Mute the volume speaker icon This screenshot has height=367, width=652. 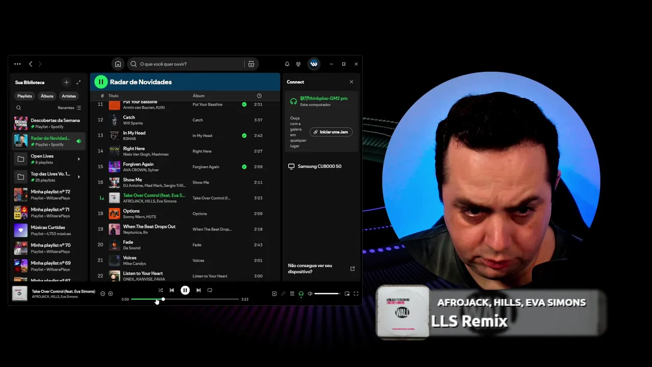[310, 294]
